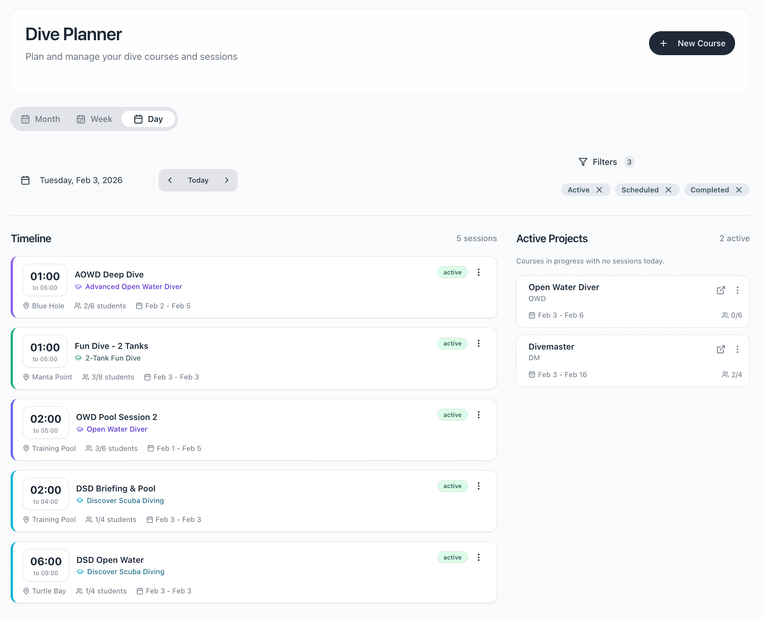Click the New Course button
The width and height of the screenshot is (763, 620).
(x=692, y=43)
